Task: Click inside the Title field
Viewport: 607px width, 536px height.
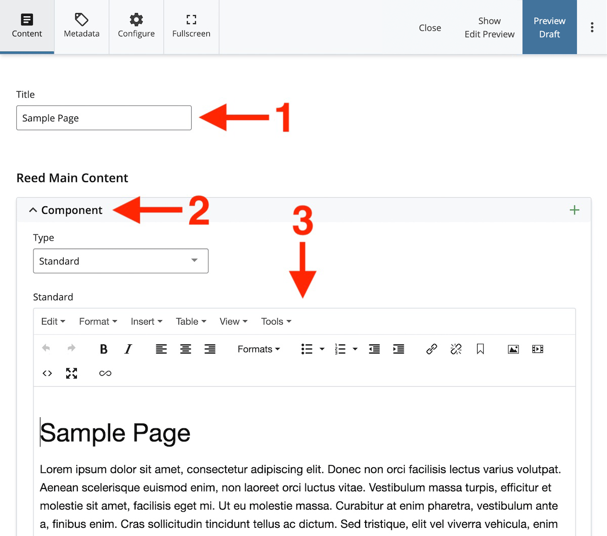Action: pos(104,118)
